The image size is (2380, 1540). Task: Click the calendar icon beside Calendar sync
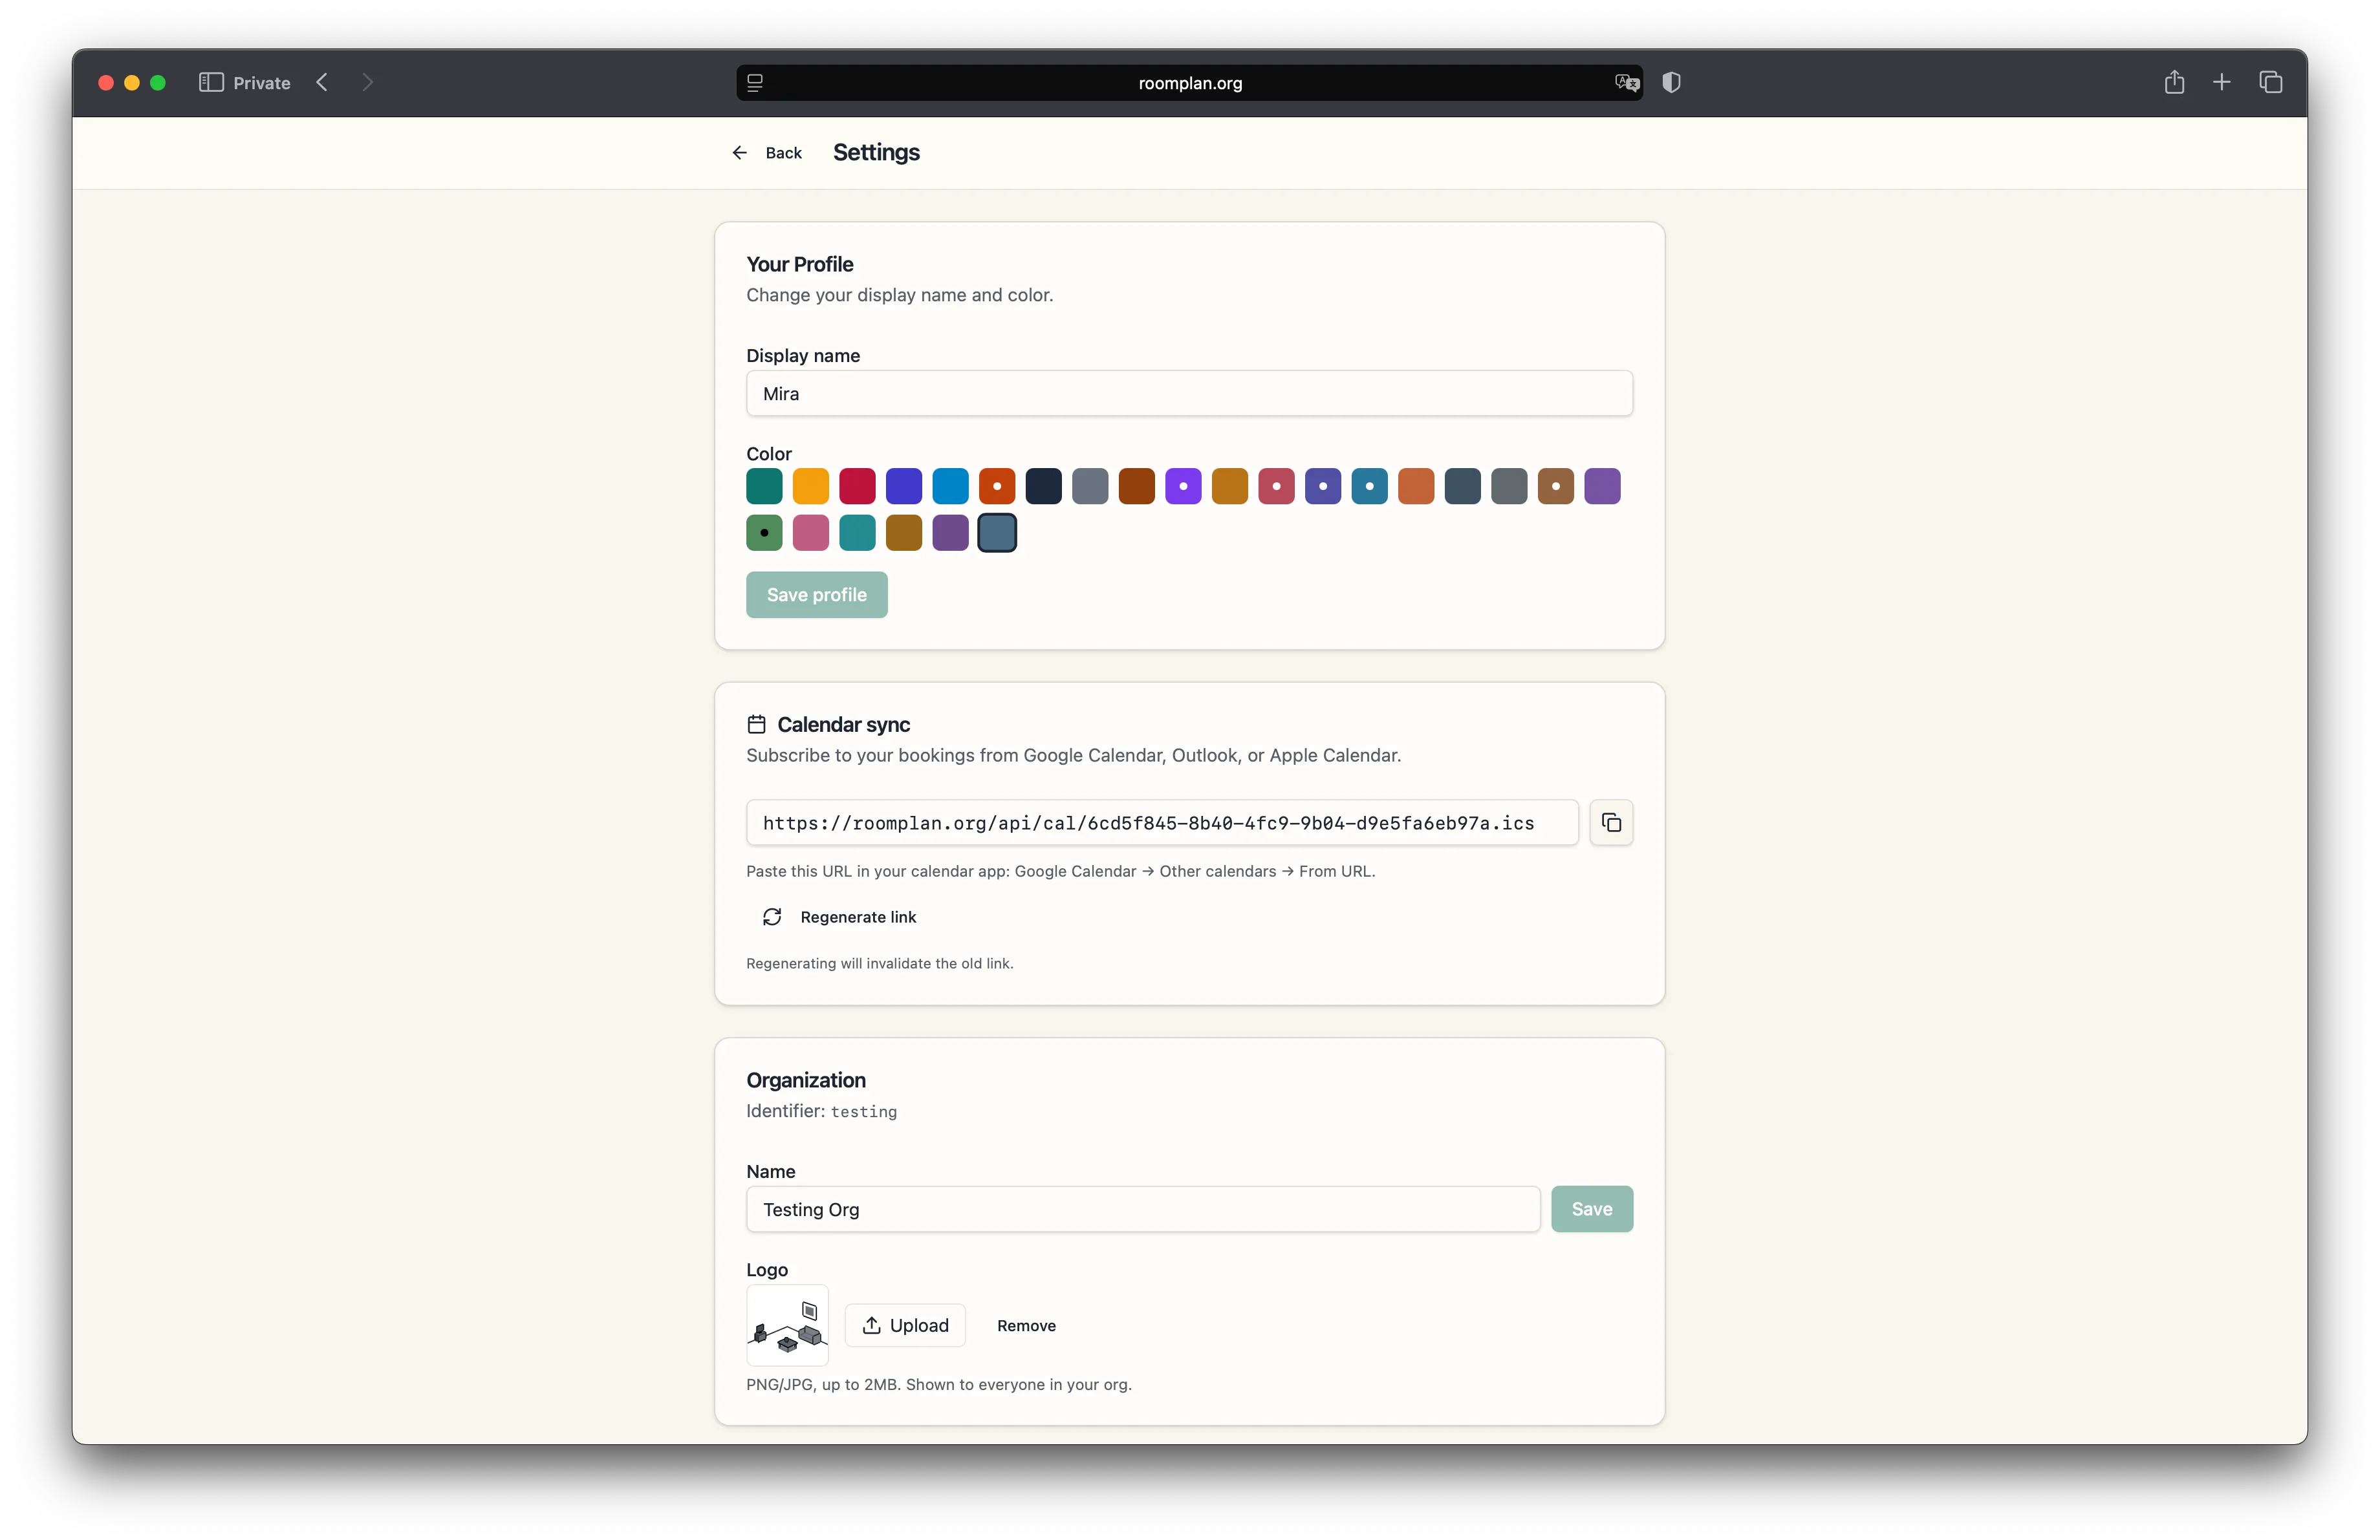pos(756,725)
